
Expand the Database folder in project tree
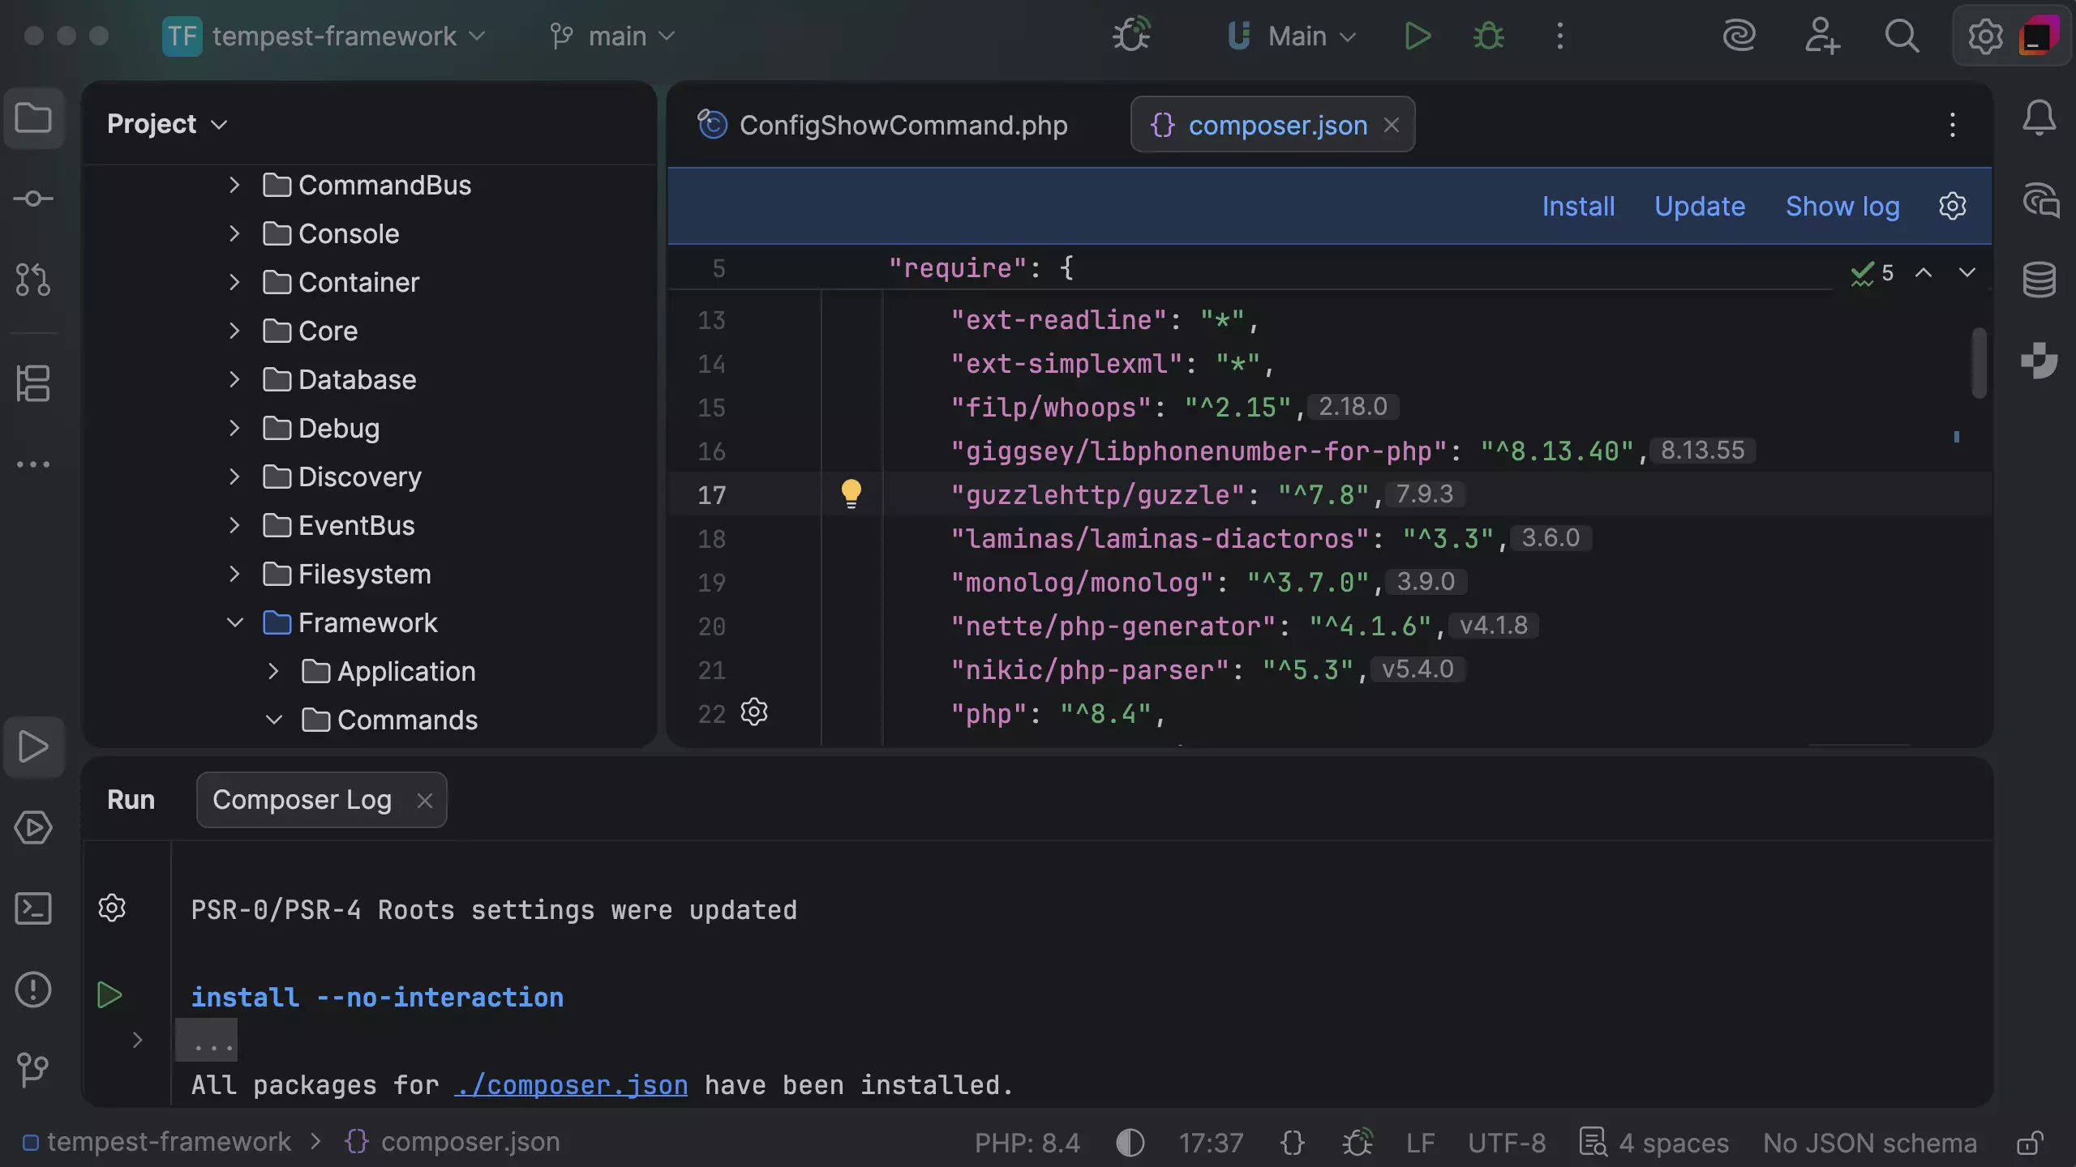click(234, 379)
